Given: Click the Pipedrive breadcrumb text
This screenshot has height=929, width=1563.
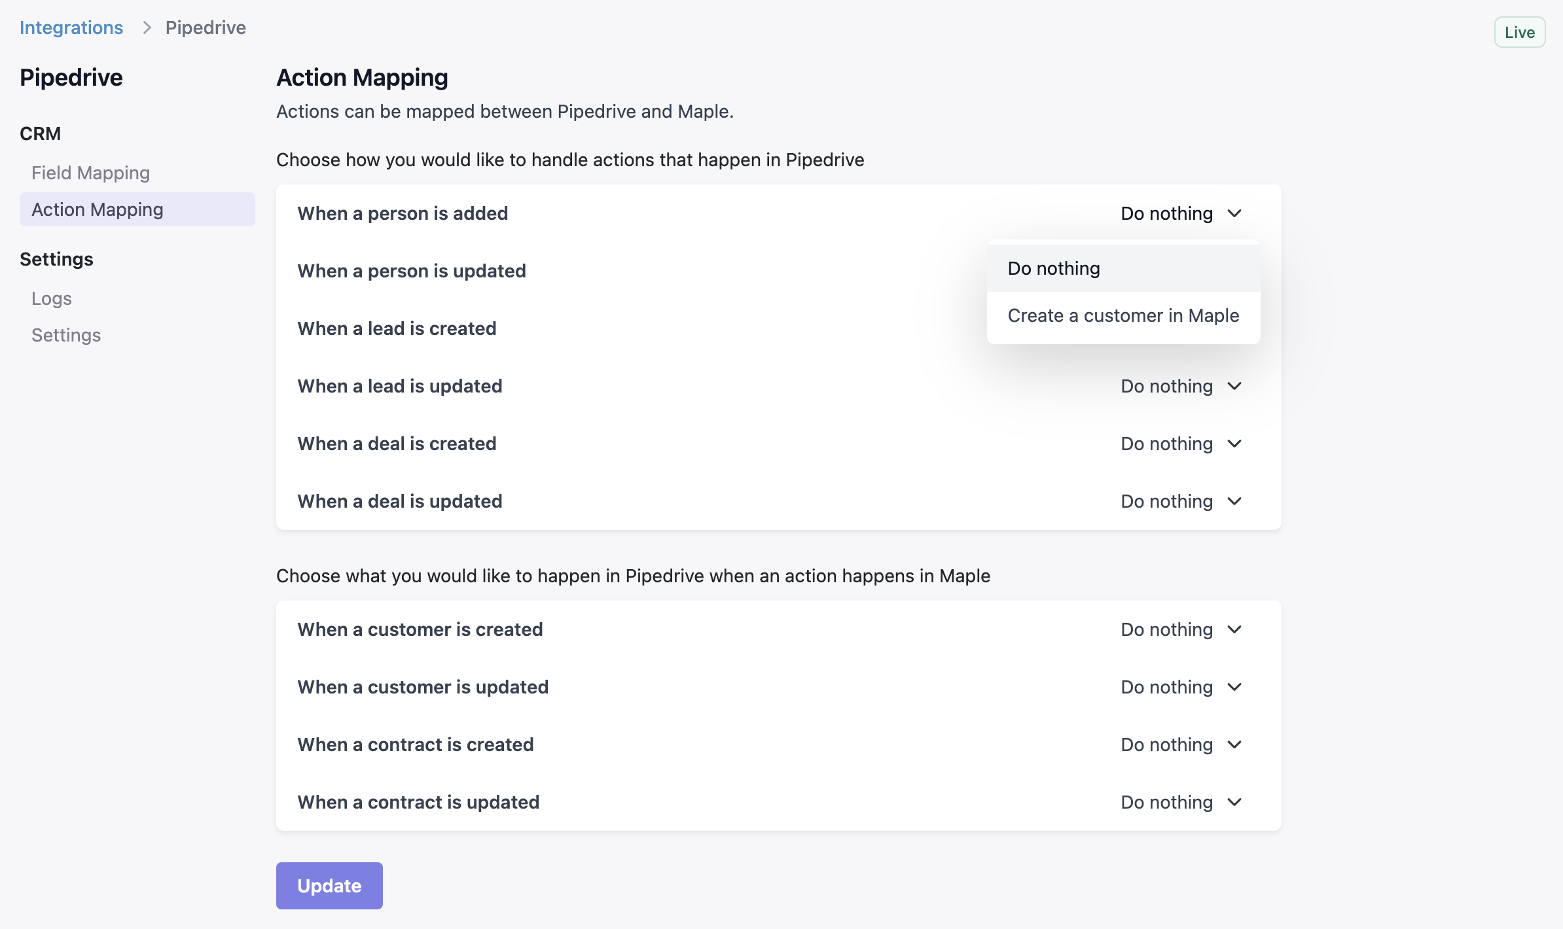Looking at the screenshot, I should 206,27.
